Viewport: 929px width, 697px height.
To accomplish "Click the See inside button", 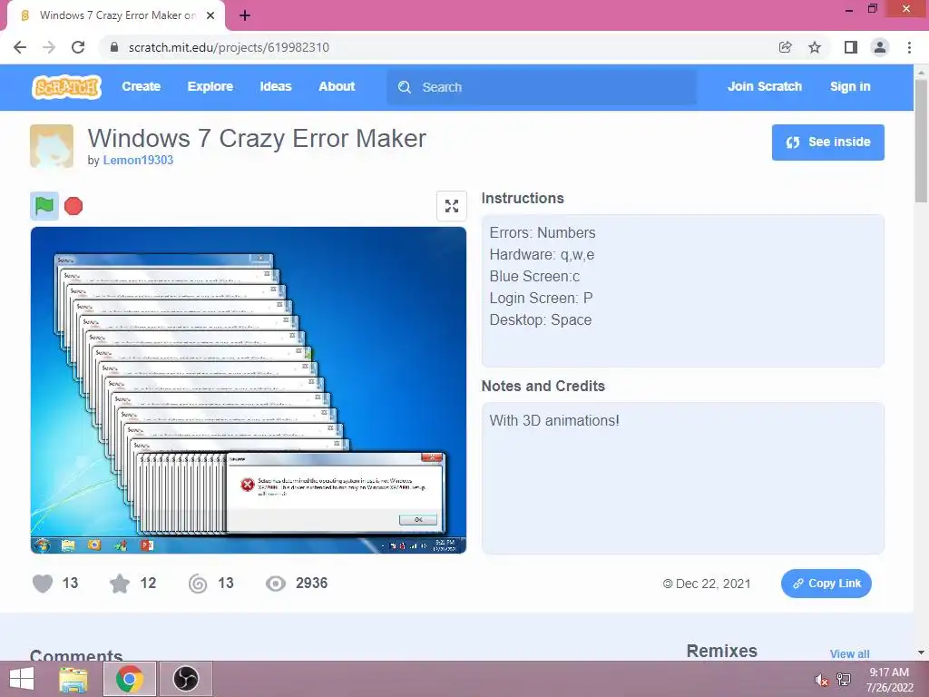I will pos(827,142).
